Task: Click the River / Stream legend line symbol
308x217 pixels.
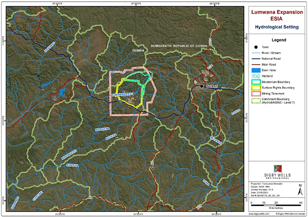Action: point(256,53)
